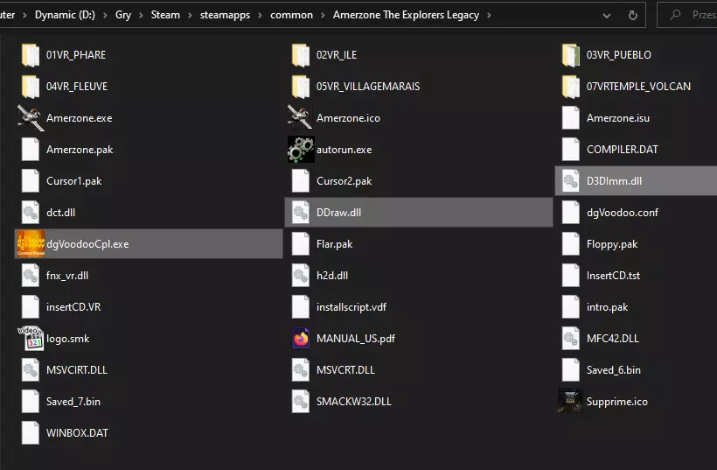Click the MANUAL_US.pdf Firefox icon
717x470 pixels.
[x=301, y=339]
